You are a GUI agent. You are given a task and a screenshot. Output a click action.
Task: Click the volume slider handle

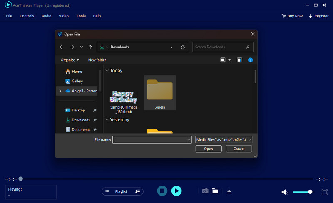click(310, 192)
